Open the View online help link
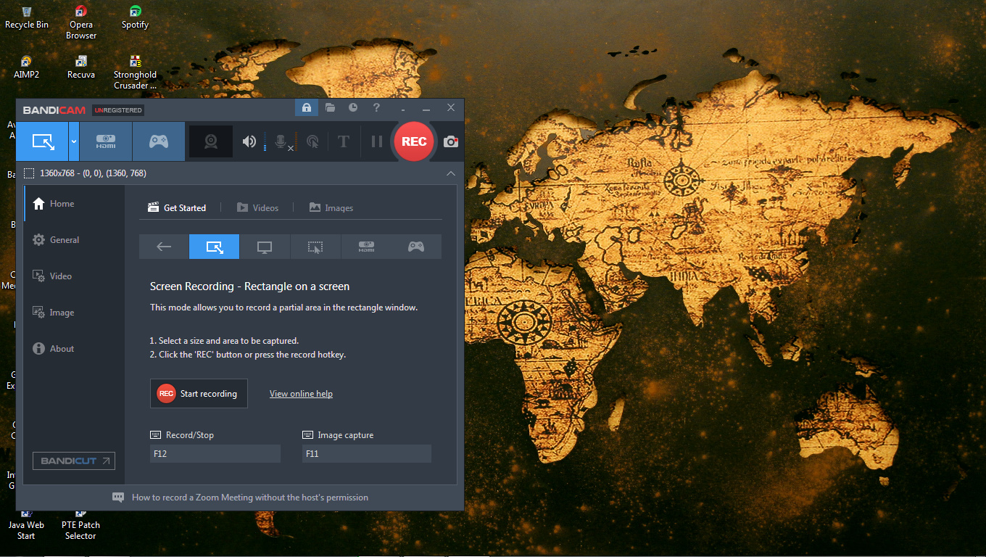 [301, 394]
